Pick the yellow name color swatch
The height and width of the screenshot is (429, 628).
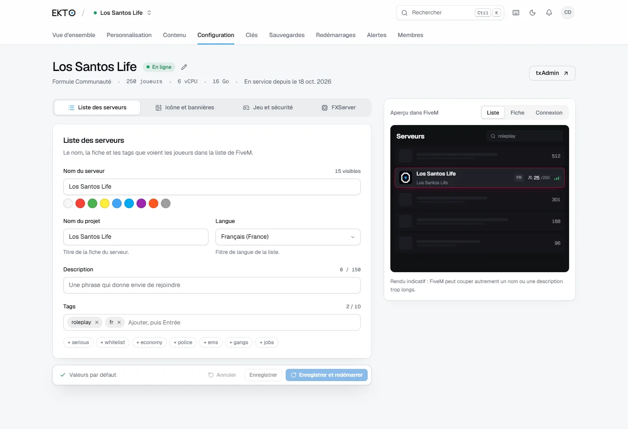(x=105, y=203)
